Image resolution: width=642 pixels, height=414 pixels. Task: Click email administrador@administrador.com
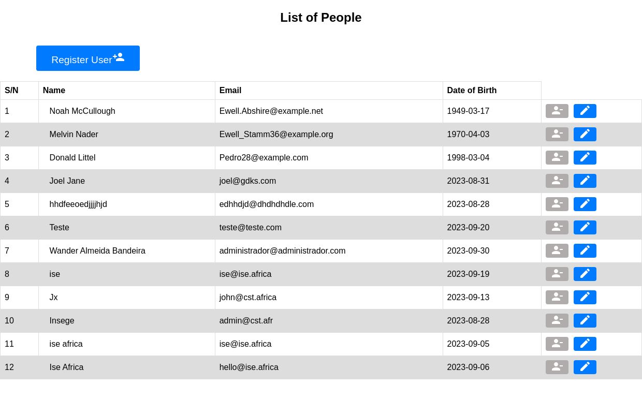click(x=283, y=251)
